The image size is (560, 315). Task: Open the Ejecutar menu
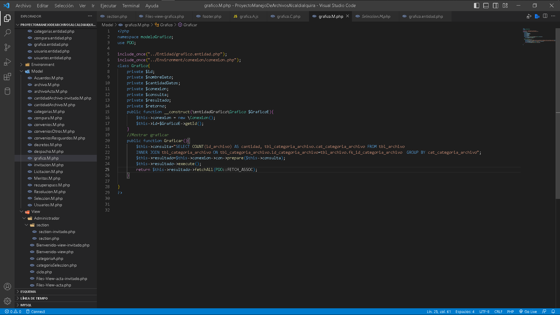tap(108, 6)
